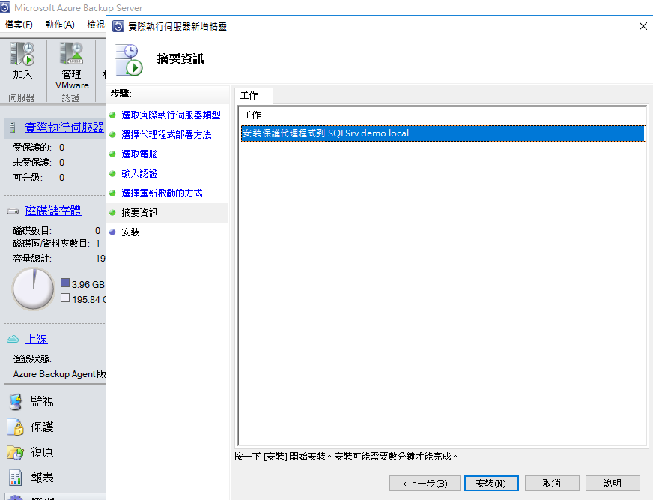Click the 容量總計 label
The width and height of the screenshot is (653, 500).
tap(32, 259)
